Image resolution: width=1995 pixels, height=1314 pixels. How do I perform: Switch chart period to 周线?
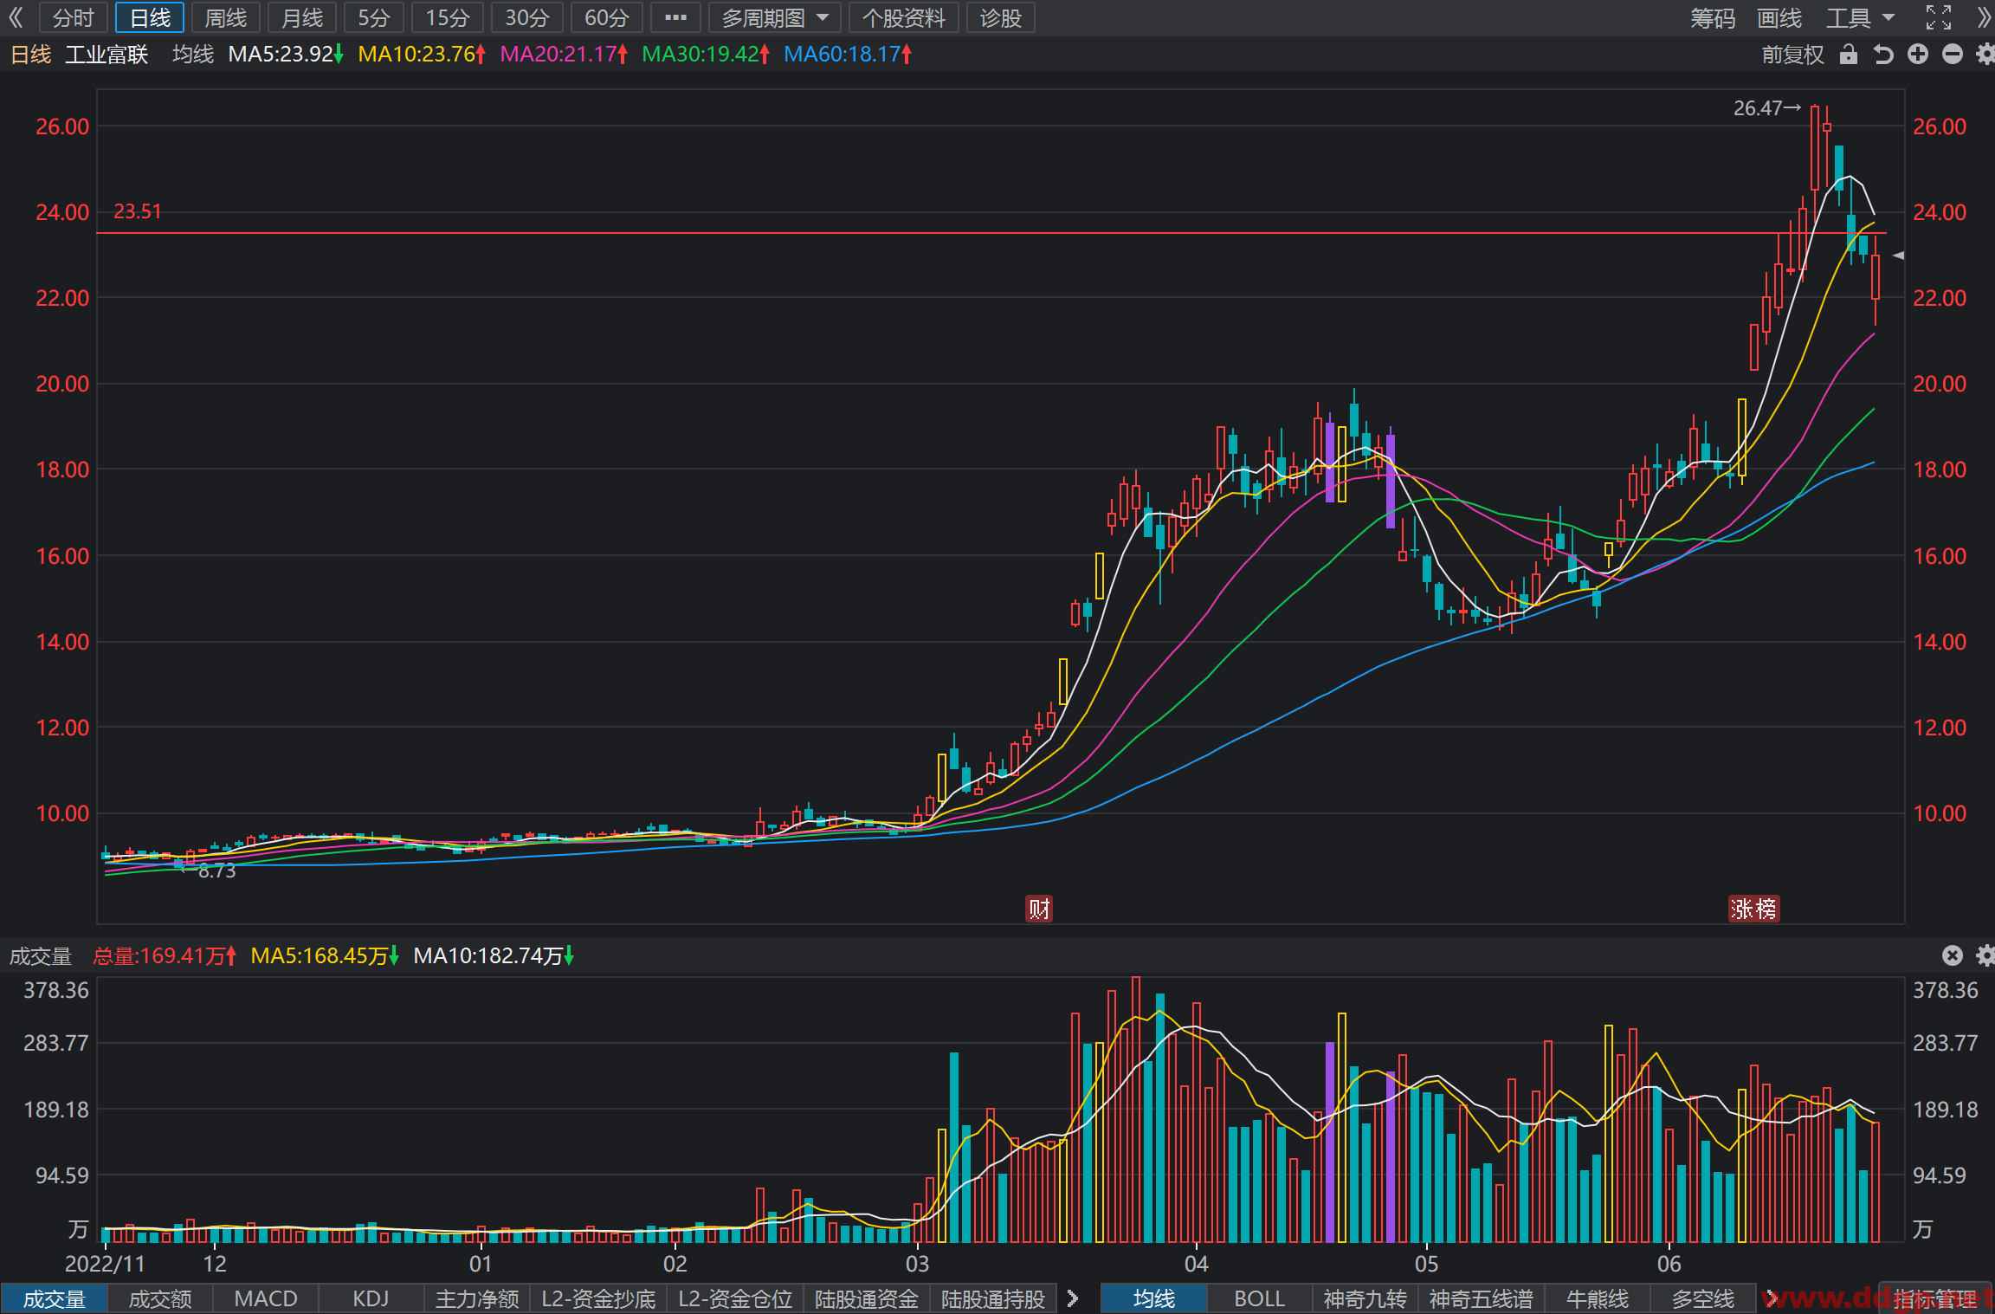coord(226,17)
